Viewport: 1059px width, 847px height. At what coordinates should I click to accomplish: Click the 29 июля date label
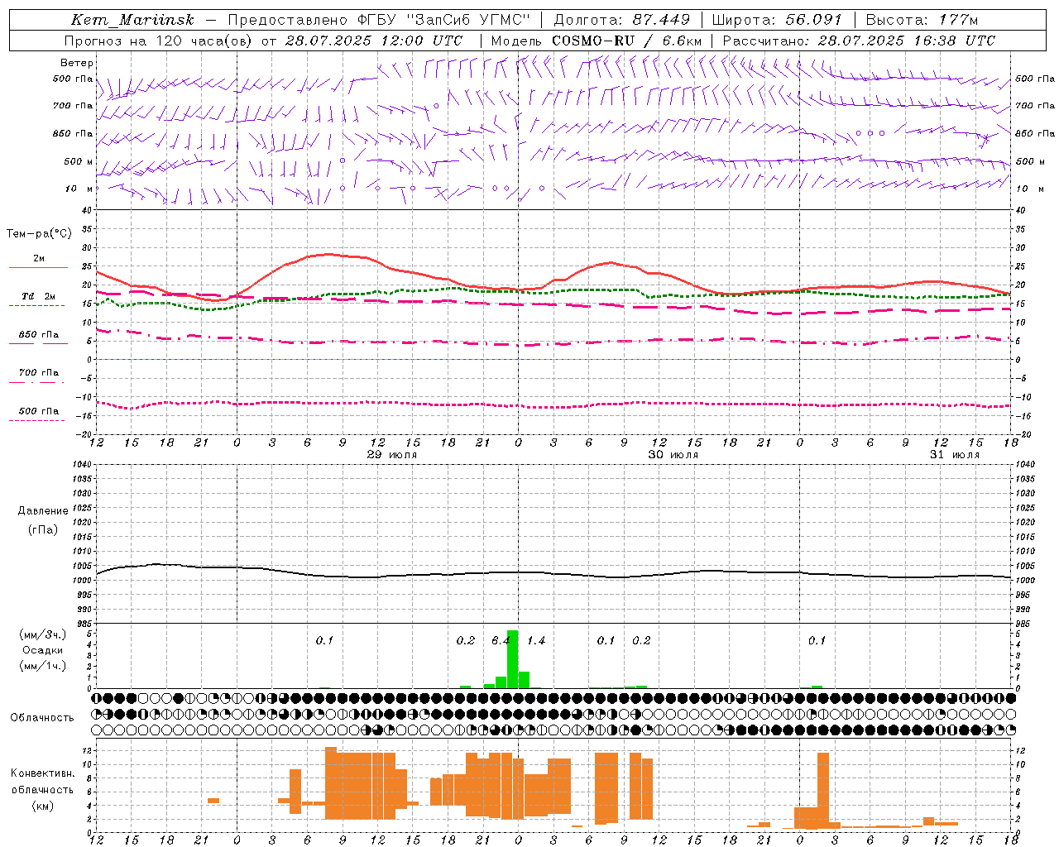(392, 455)
